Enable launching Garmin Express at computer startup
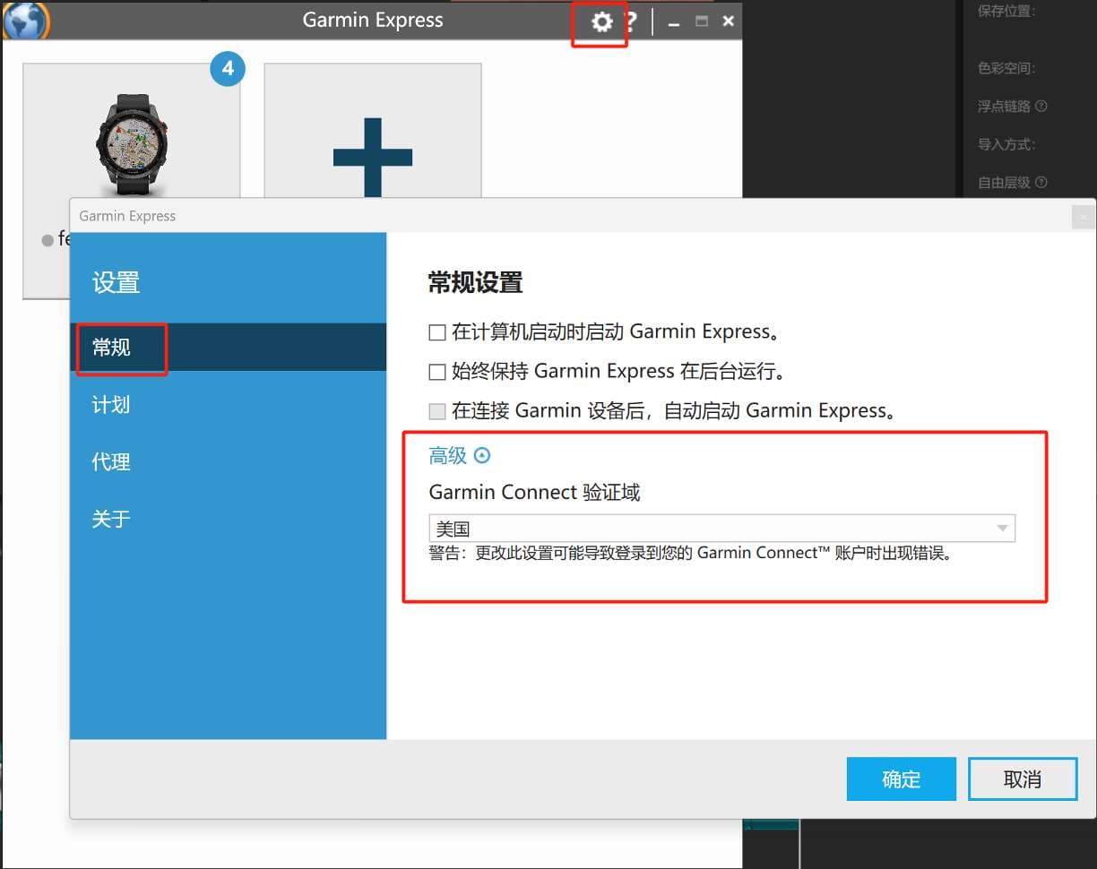 437,333
